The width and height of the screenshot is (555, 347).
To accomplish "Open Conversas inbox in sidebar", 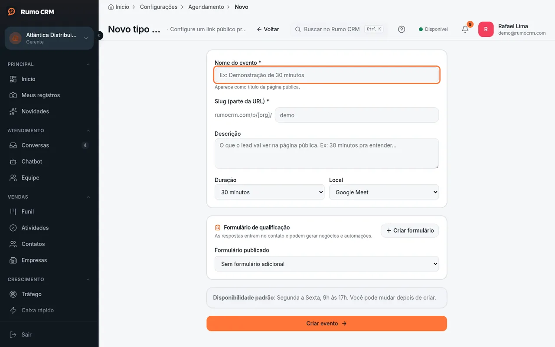I will pos(49,145).
